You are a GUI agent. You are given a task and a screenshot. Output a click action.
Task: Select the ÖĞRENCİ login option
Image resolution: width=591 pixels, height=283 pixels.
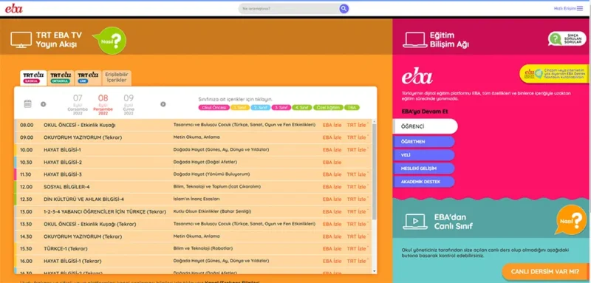click(x=426, y=126)
